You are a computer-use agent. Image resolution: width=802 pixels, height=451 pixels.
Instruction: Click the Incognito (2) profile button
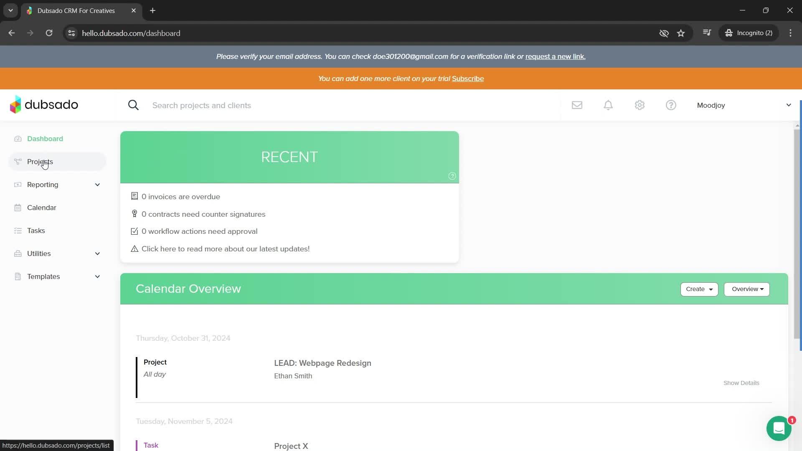pos(749,33)
